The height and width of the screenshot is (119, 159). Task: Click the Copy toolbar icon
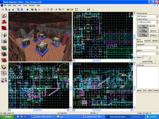click(60, 10)
